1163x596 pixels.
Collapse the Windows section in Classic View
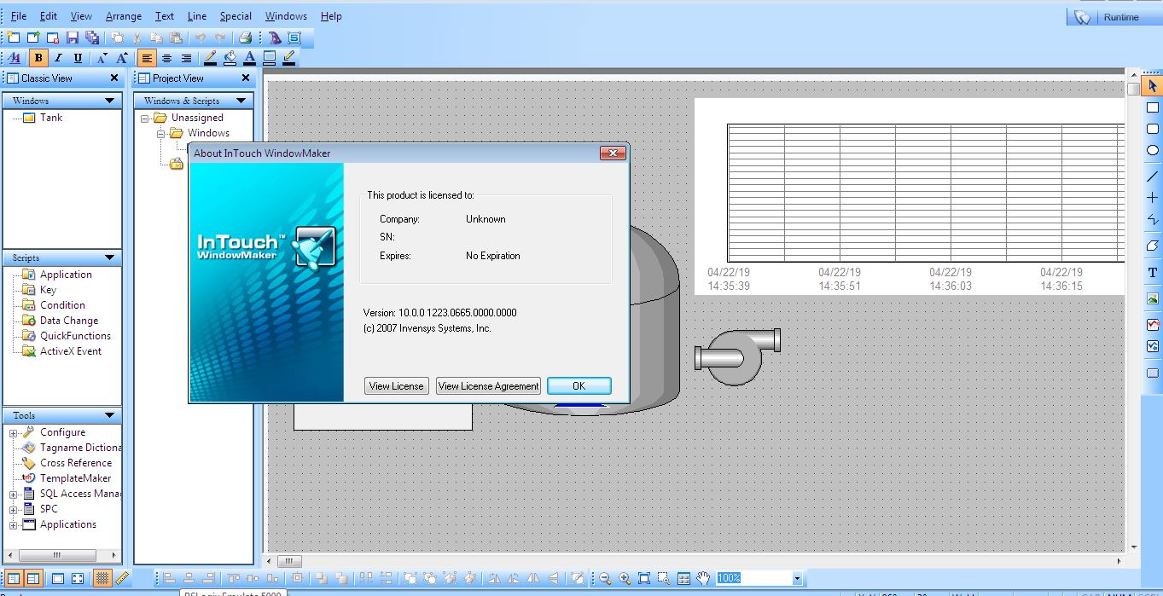click(109, 101)
